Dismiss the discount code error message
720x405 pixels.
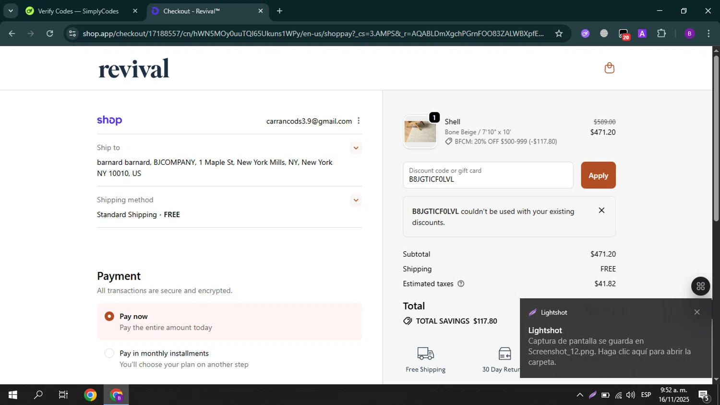(x=601, y=210)
